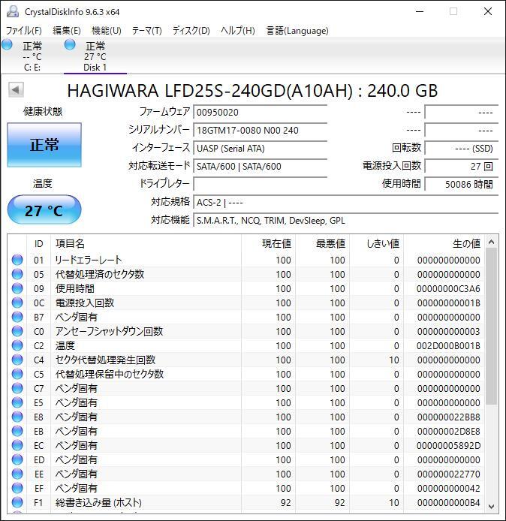This screenshot has height=521, width=506.
Task: Click status orb for row C4
Action: click(x=17, y=360)
